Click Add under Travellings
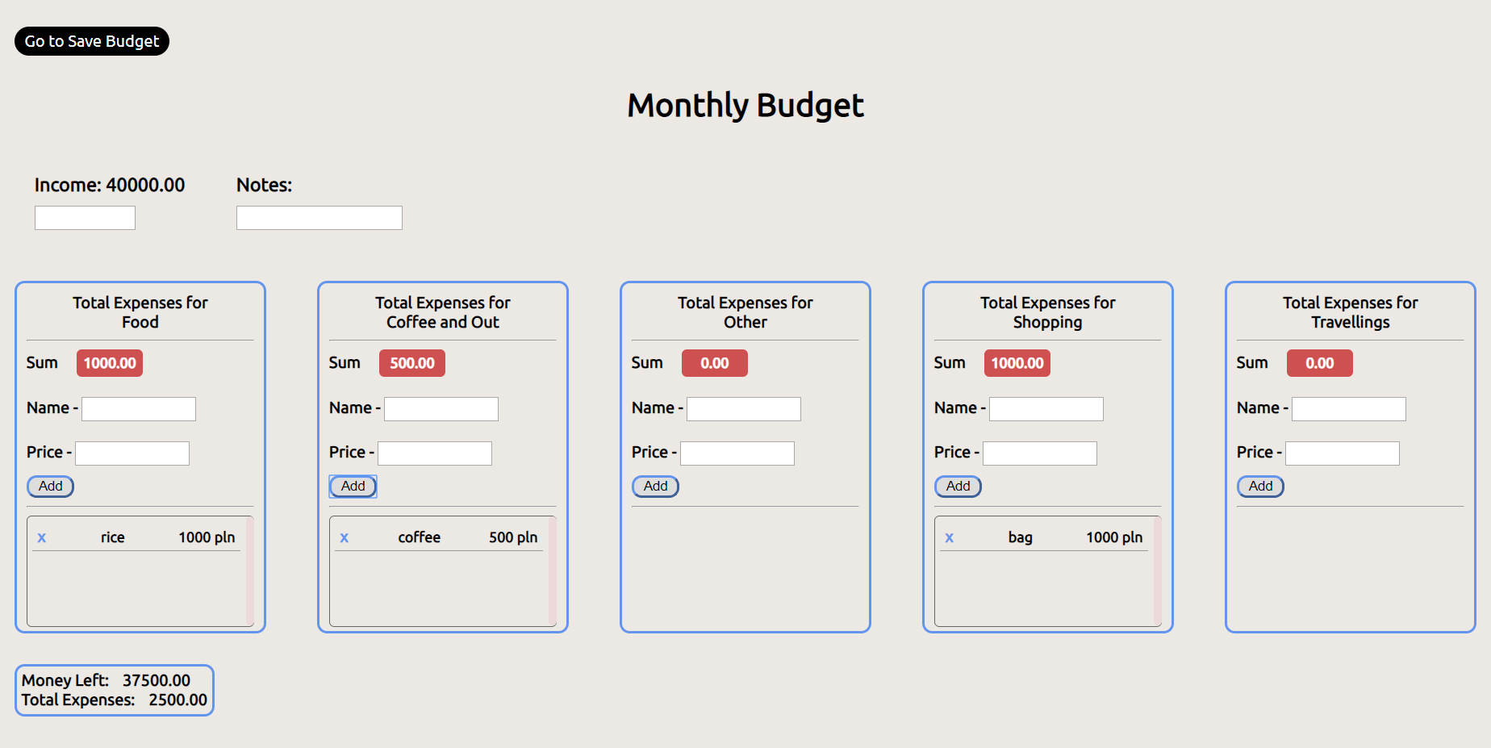This screenshot has width=1491, height=748. tap(1260, 486)
